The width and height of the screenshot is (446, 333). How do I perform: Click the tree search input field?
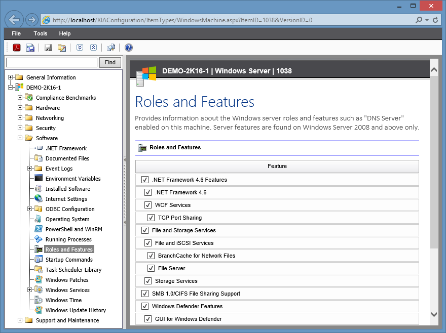[x=52, y=62]
